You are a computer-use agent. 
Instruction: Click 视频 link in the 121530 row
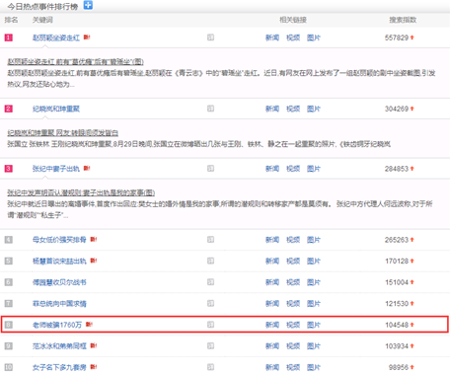[293, 304]
